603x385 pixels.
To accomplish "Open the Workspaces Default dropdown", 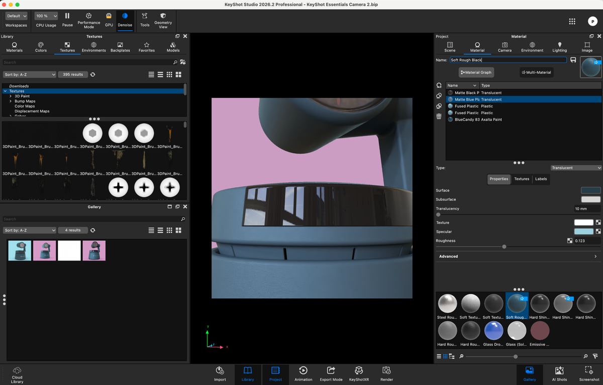I will (x=17, y=16).
